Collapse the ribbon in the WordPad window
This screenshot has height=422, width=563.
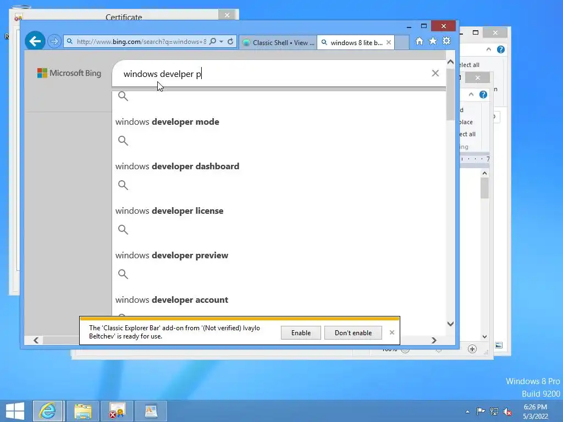click(x=471, y=95)
